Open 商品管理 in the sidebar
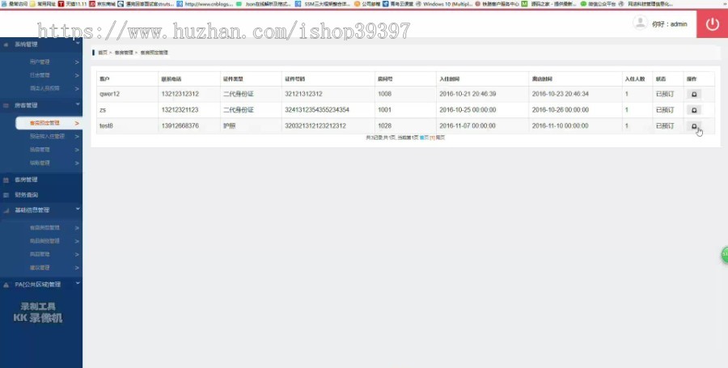The height and width of the screenshot is (368, 728). (x=40, y=254)
